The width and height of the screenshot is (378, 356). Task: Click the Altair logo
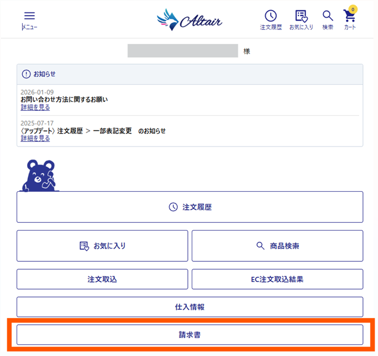click(190, 20)
